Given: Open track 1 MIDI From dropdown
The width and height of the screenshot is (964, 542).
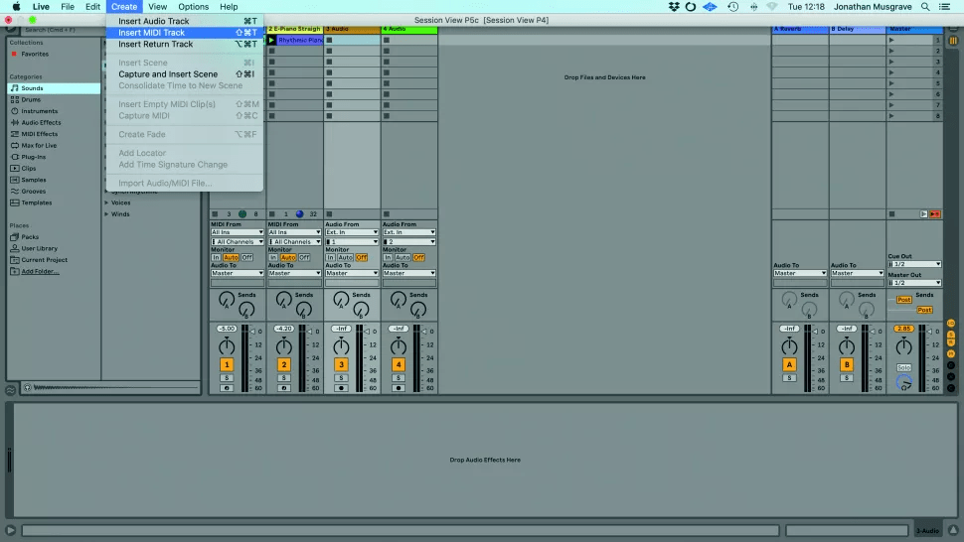Looking at the screenshot, I should [238, 232].
